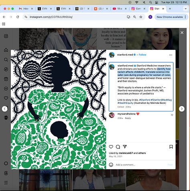Open the apps grid icon in bookmarks bar
This screenshot has height=191, width=190.
point(4,24)
